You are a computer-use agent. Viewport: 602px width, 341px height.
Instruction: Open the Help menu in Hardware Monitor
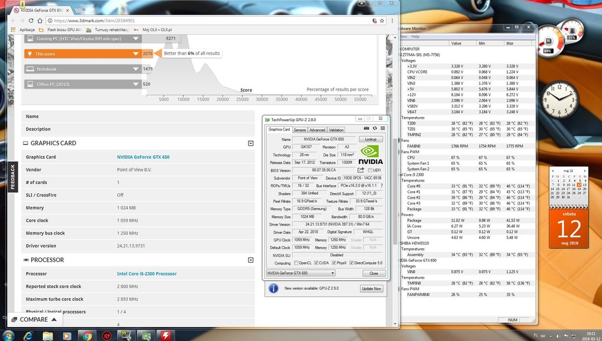pyautogui.click(x=416, y=36)
